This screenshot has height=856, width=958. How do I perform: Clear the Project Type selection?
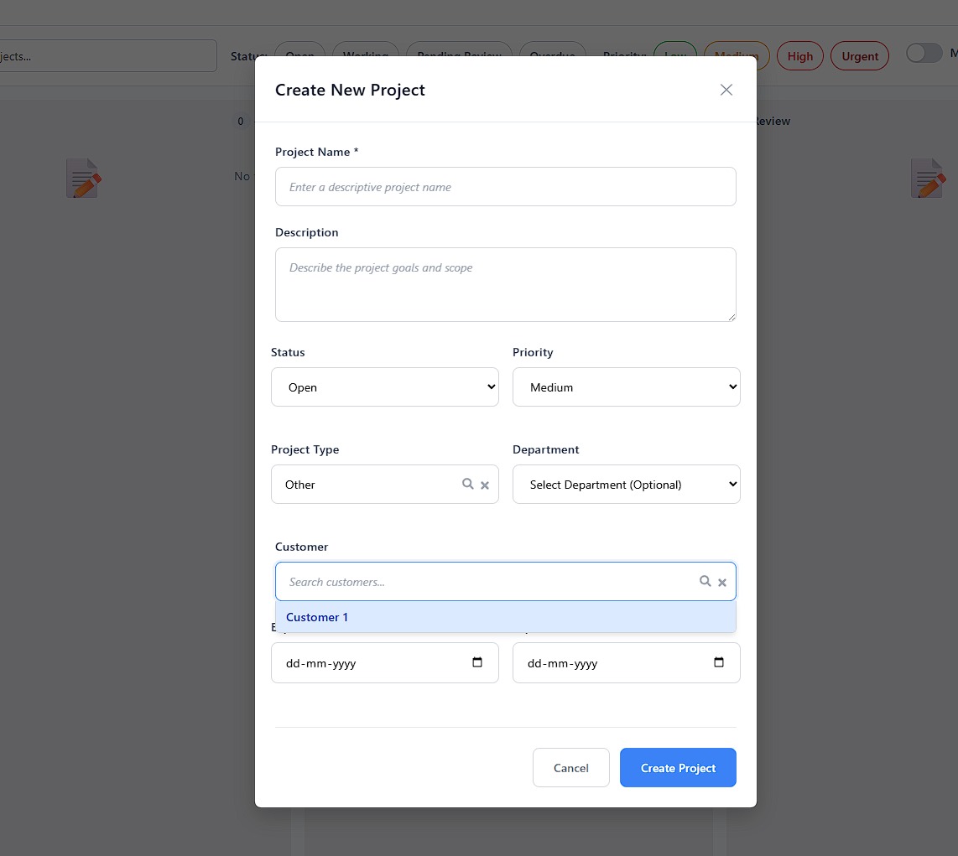coord(485,485)
